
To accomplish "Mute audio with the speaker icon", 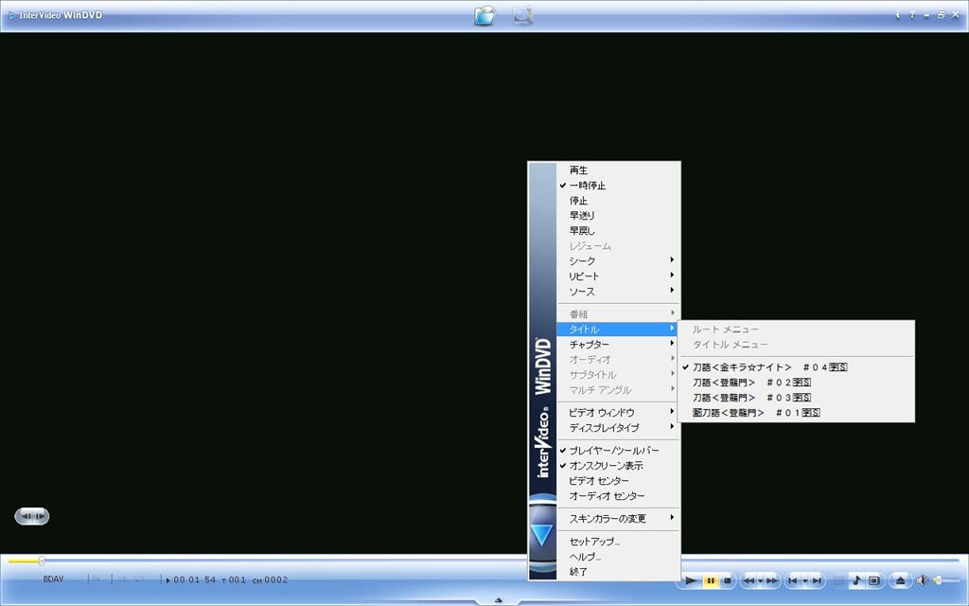I will (922, 580).
